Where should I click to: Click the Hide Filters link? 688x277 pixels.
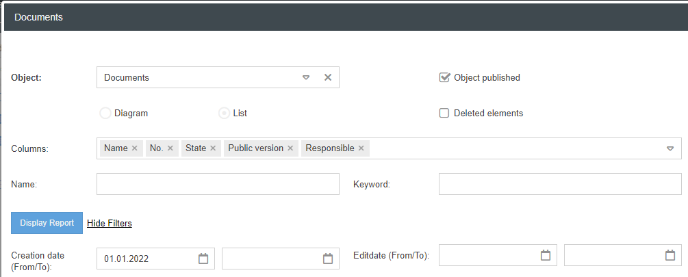[110, 223]
